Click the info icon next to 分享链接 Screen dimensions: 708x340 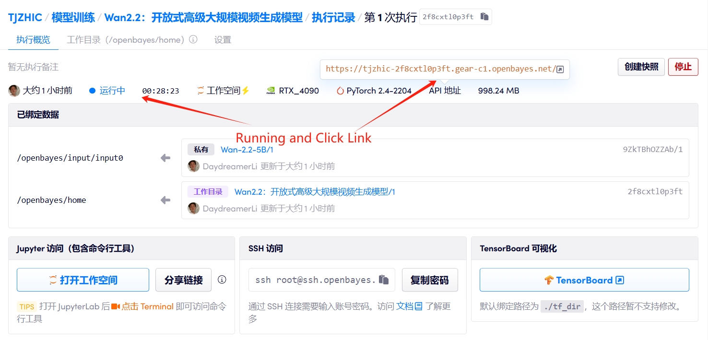(222, 280)
